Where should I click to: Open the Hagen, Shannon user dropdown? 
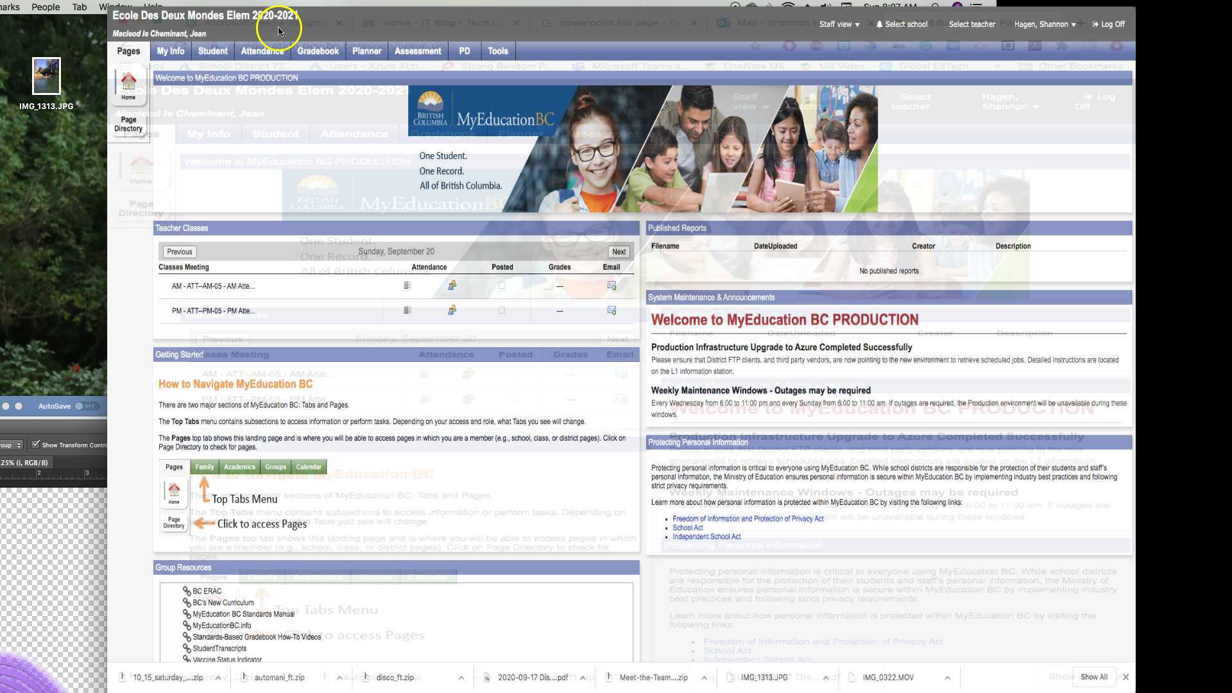pyautogui.click(x=1045, y=24)
